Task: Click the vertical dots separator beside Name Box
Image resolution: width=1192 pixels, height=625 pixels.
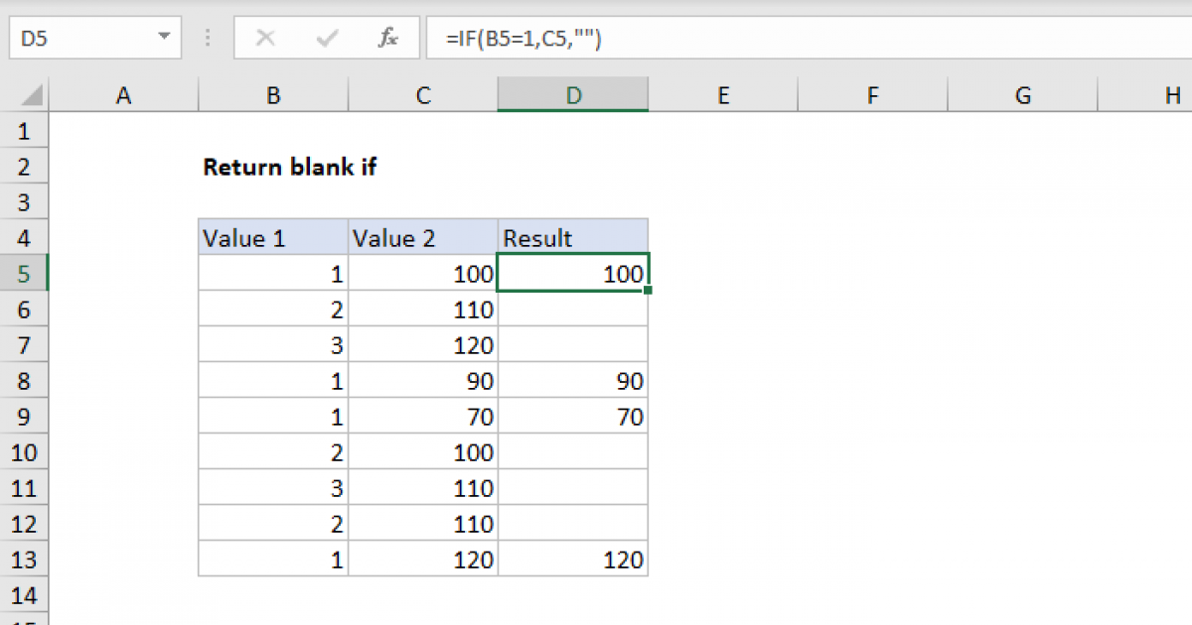Action: 207,38
